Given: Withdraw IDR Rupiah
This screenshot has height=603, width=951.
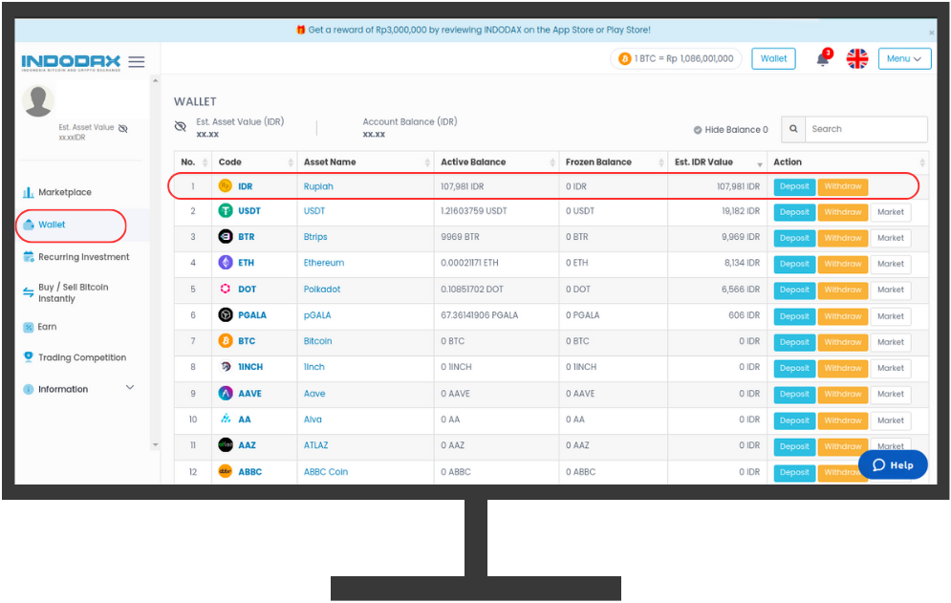Looking at the screenshot, I should pyautogui.click(x=842, y=186).
